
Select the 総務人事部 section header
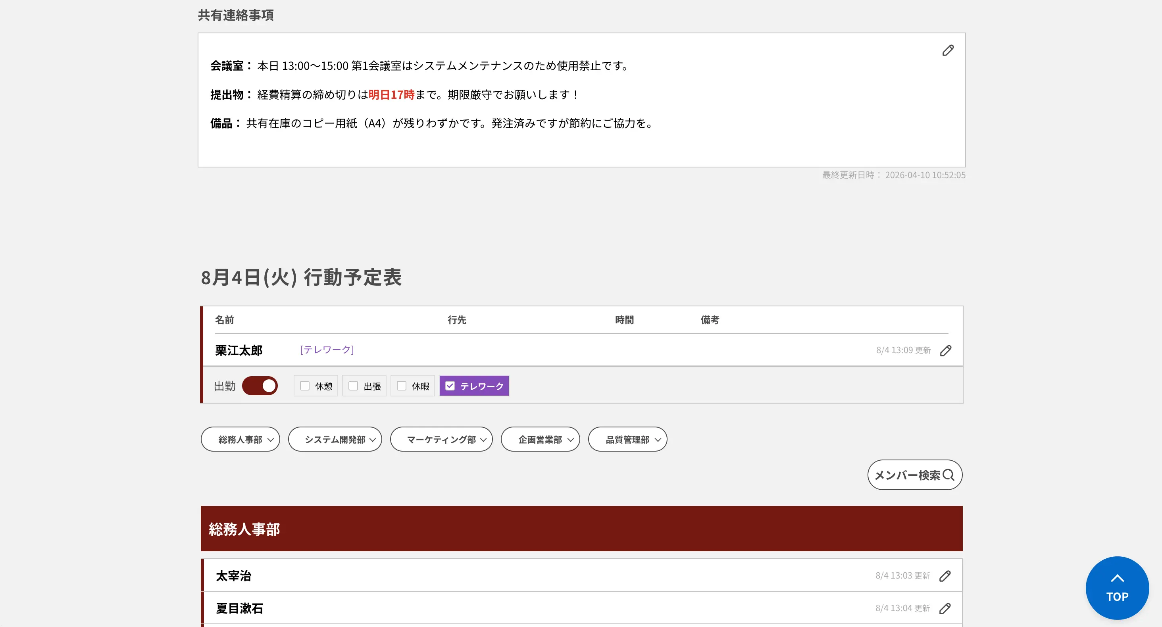tap(581, 529)
